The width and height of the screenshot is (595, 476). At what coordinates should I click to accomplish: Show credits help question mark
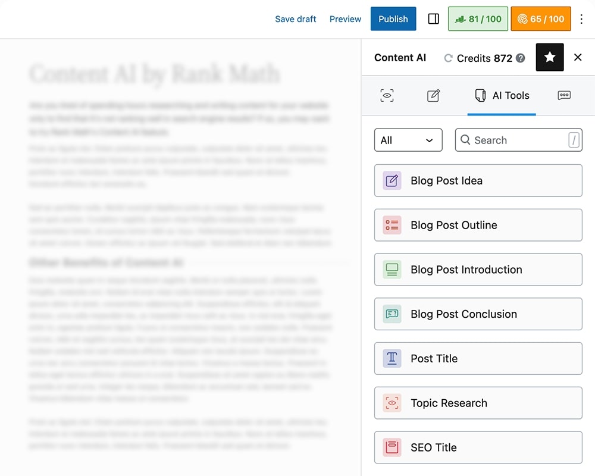click(x=521, y=58)
